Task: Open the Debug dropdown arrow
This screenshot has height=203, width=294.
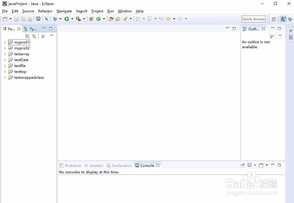Action: coord(60,19)
